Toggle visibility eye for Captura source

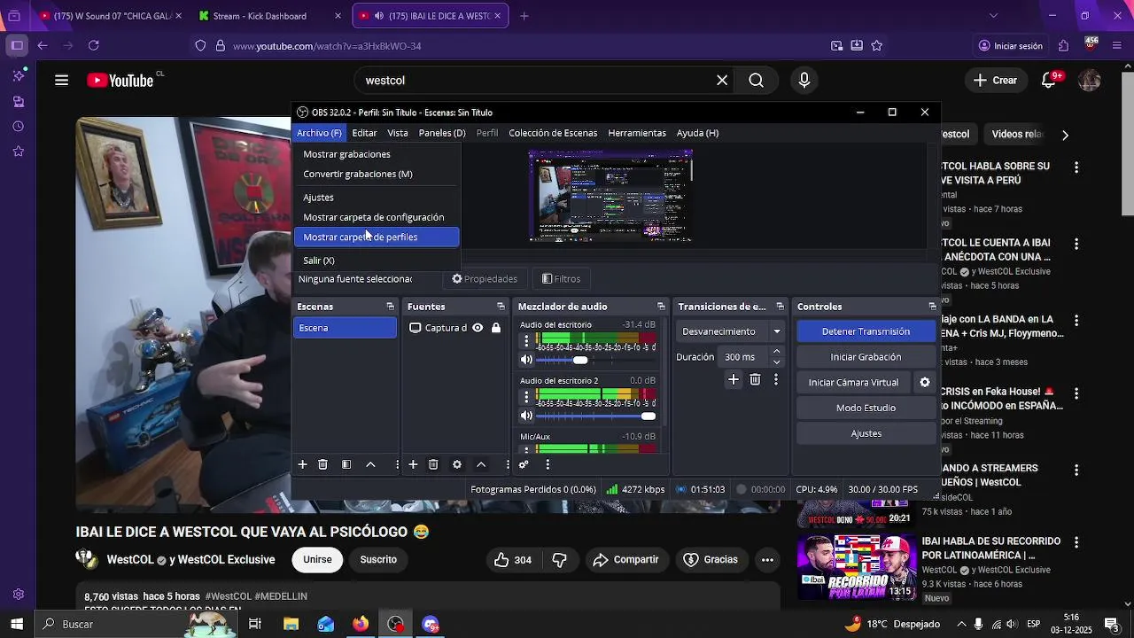click(478, 328)
